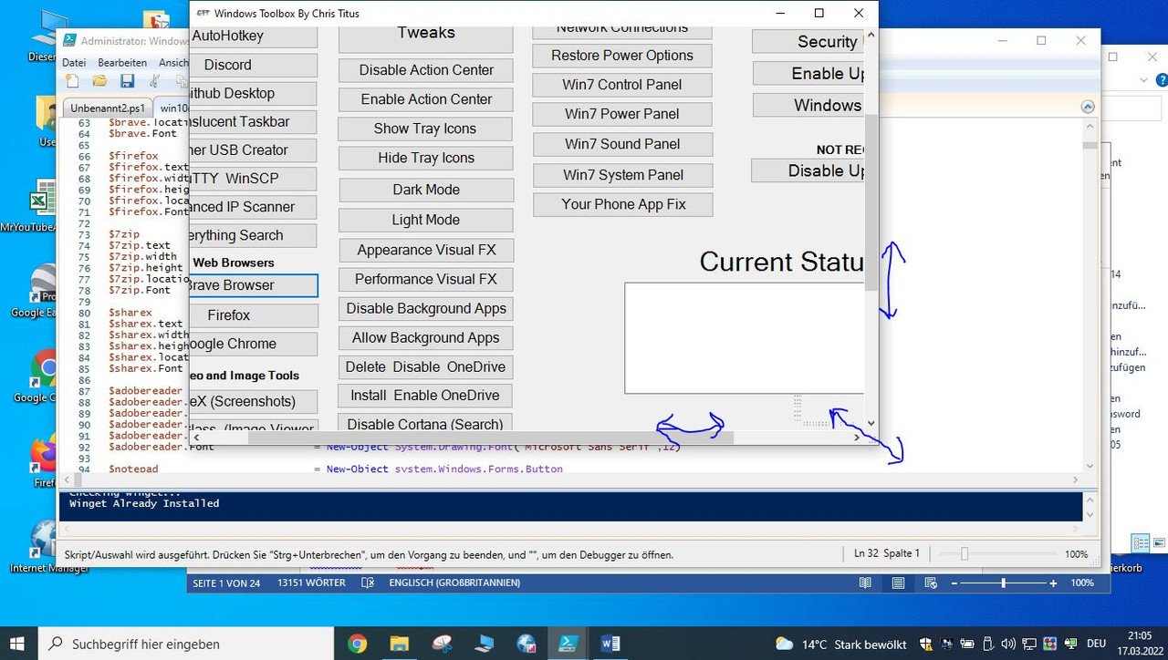Adjust the PowerShell ISE zoom slider
The height and width of the screenshot is (660, 1168).
tap(964, 553)
